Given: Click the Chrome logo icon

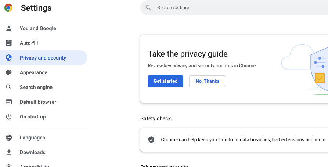Looking at the screenshot, I should [8, 8].
